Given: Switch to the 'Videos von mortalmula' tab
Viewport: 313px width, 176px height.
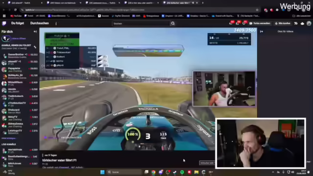Looking at the screenshot, I should pos(64,3).
